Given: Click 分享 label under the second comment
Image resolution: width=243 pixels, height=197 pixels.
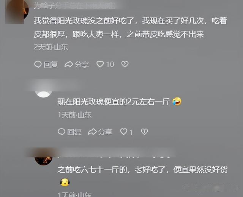Looking at the screenshot, I should click(106, 132).
